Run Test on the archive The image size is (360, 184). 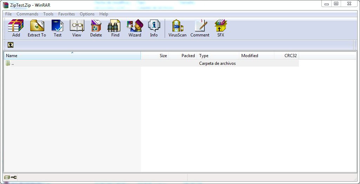pos(57,28)
